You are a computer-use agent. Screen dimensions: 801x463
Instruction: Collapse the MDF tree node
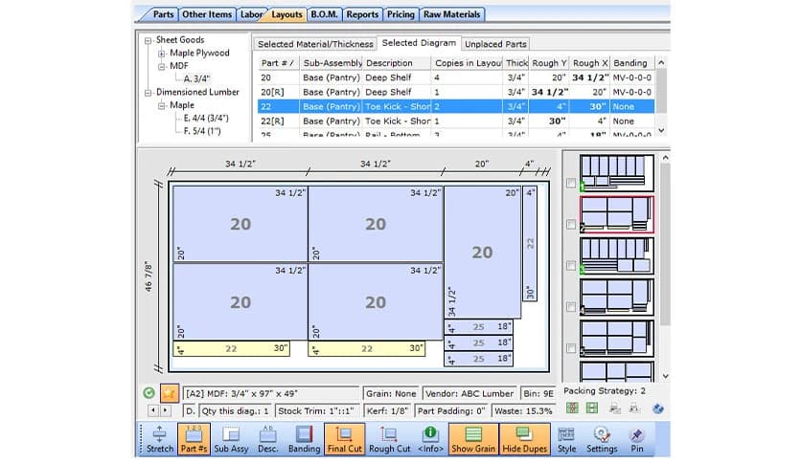pos(161,66)
